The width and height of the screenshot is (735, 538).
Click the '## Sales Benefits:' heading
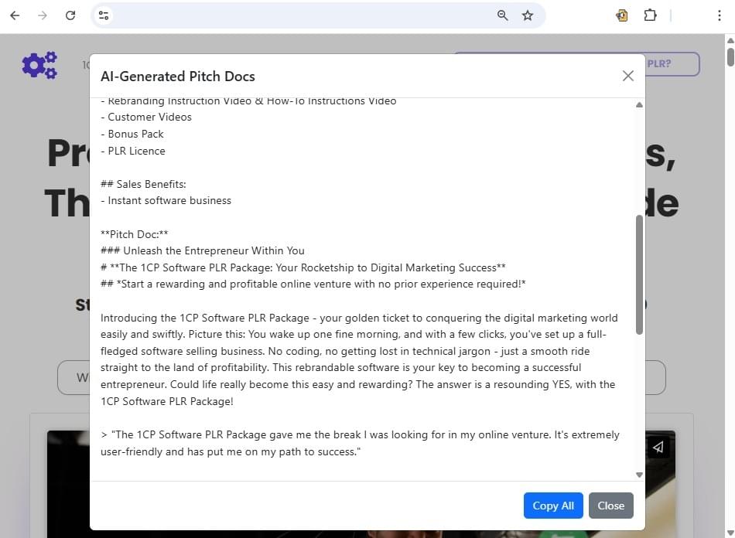143,184
